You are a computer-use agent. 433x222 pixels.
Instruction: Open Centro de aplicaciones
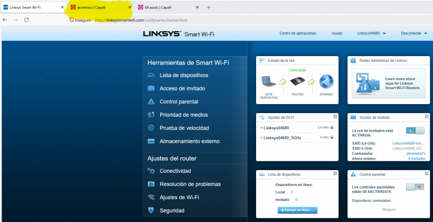tap(298, 33)
